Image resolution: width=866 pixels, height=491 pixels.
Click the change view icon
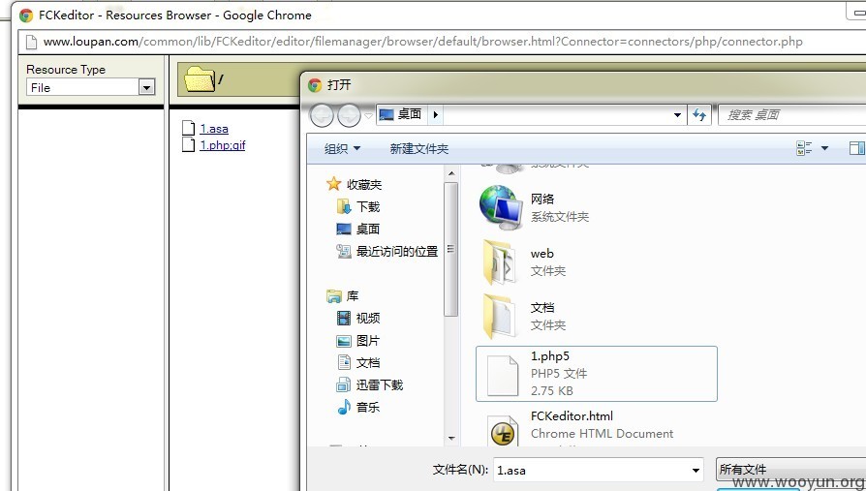[804, 148]
